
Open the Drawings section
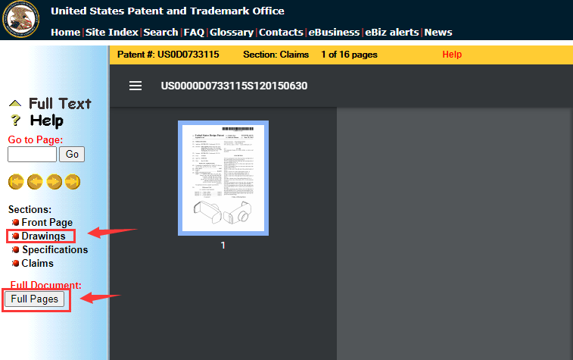click(x=43, y=236)
